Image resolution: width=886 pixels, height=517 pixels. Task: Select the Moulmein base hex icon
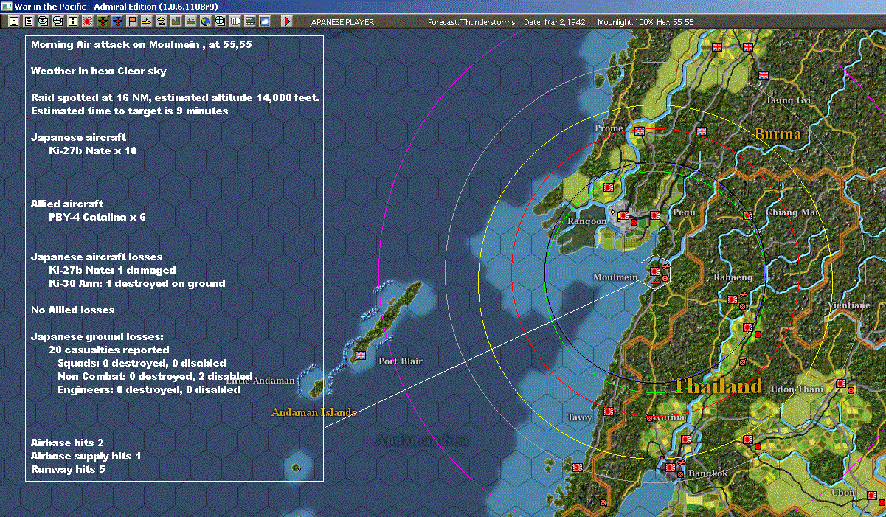tap(654, 272)
